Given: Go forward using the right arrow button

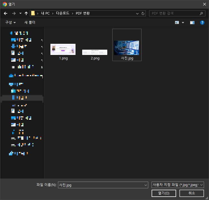Looking at the screenshot, I should click(14, 13).
